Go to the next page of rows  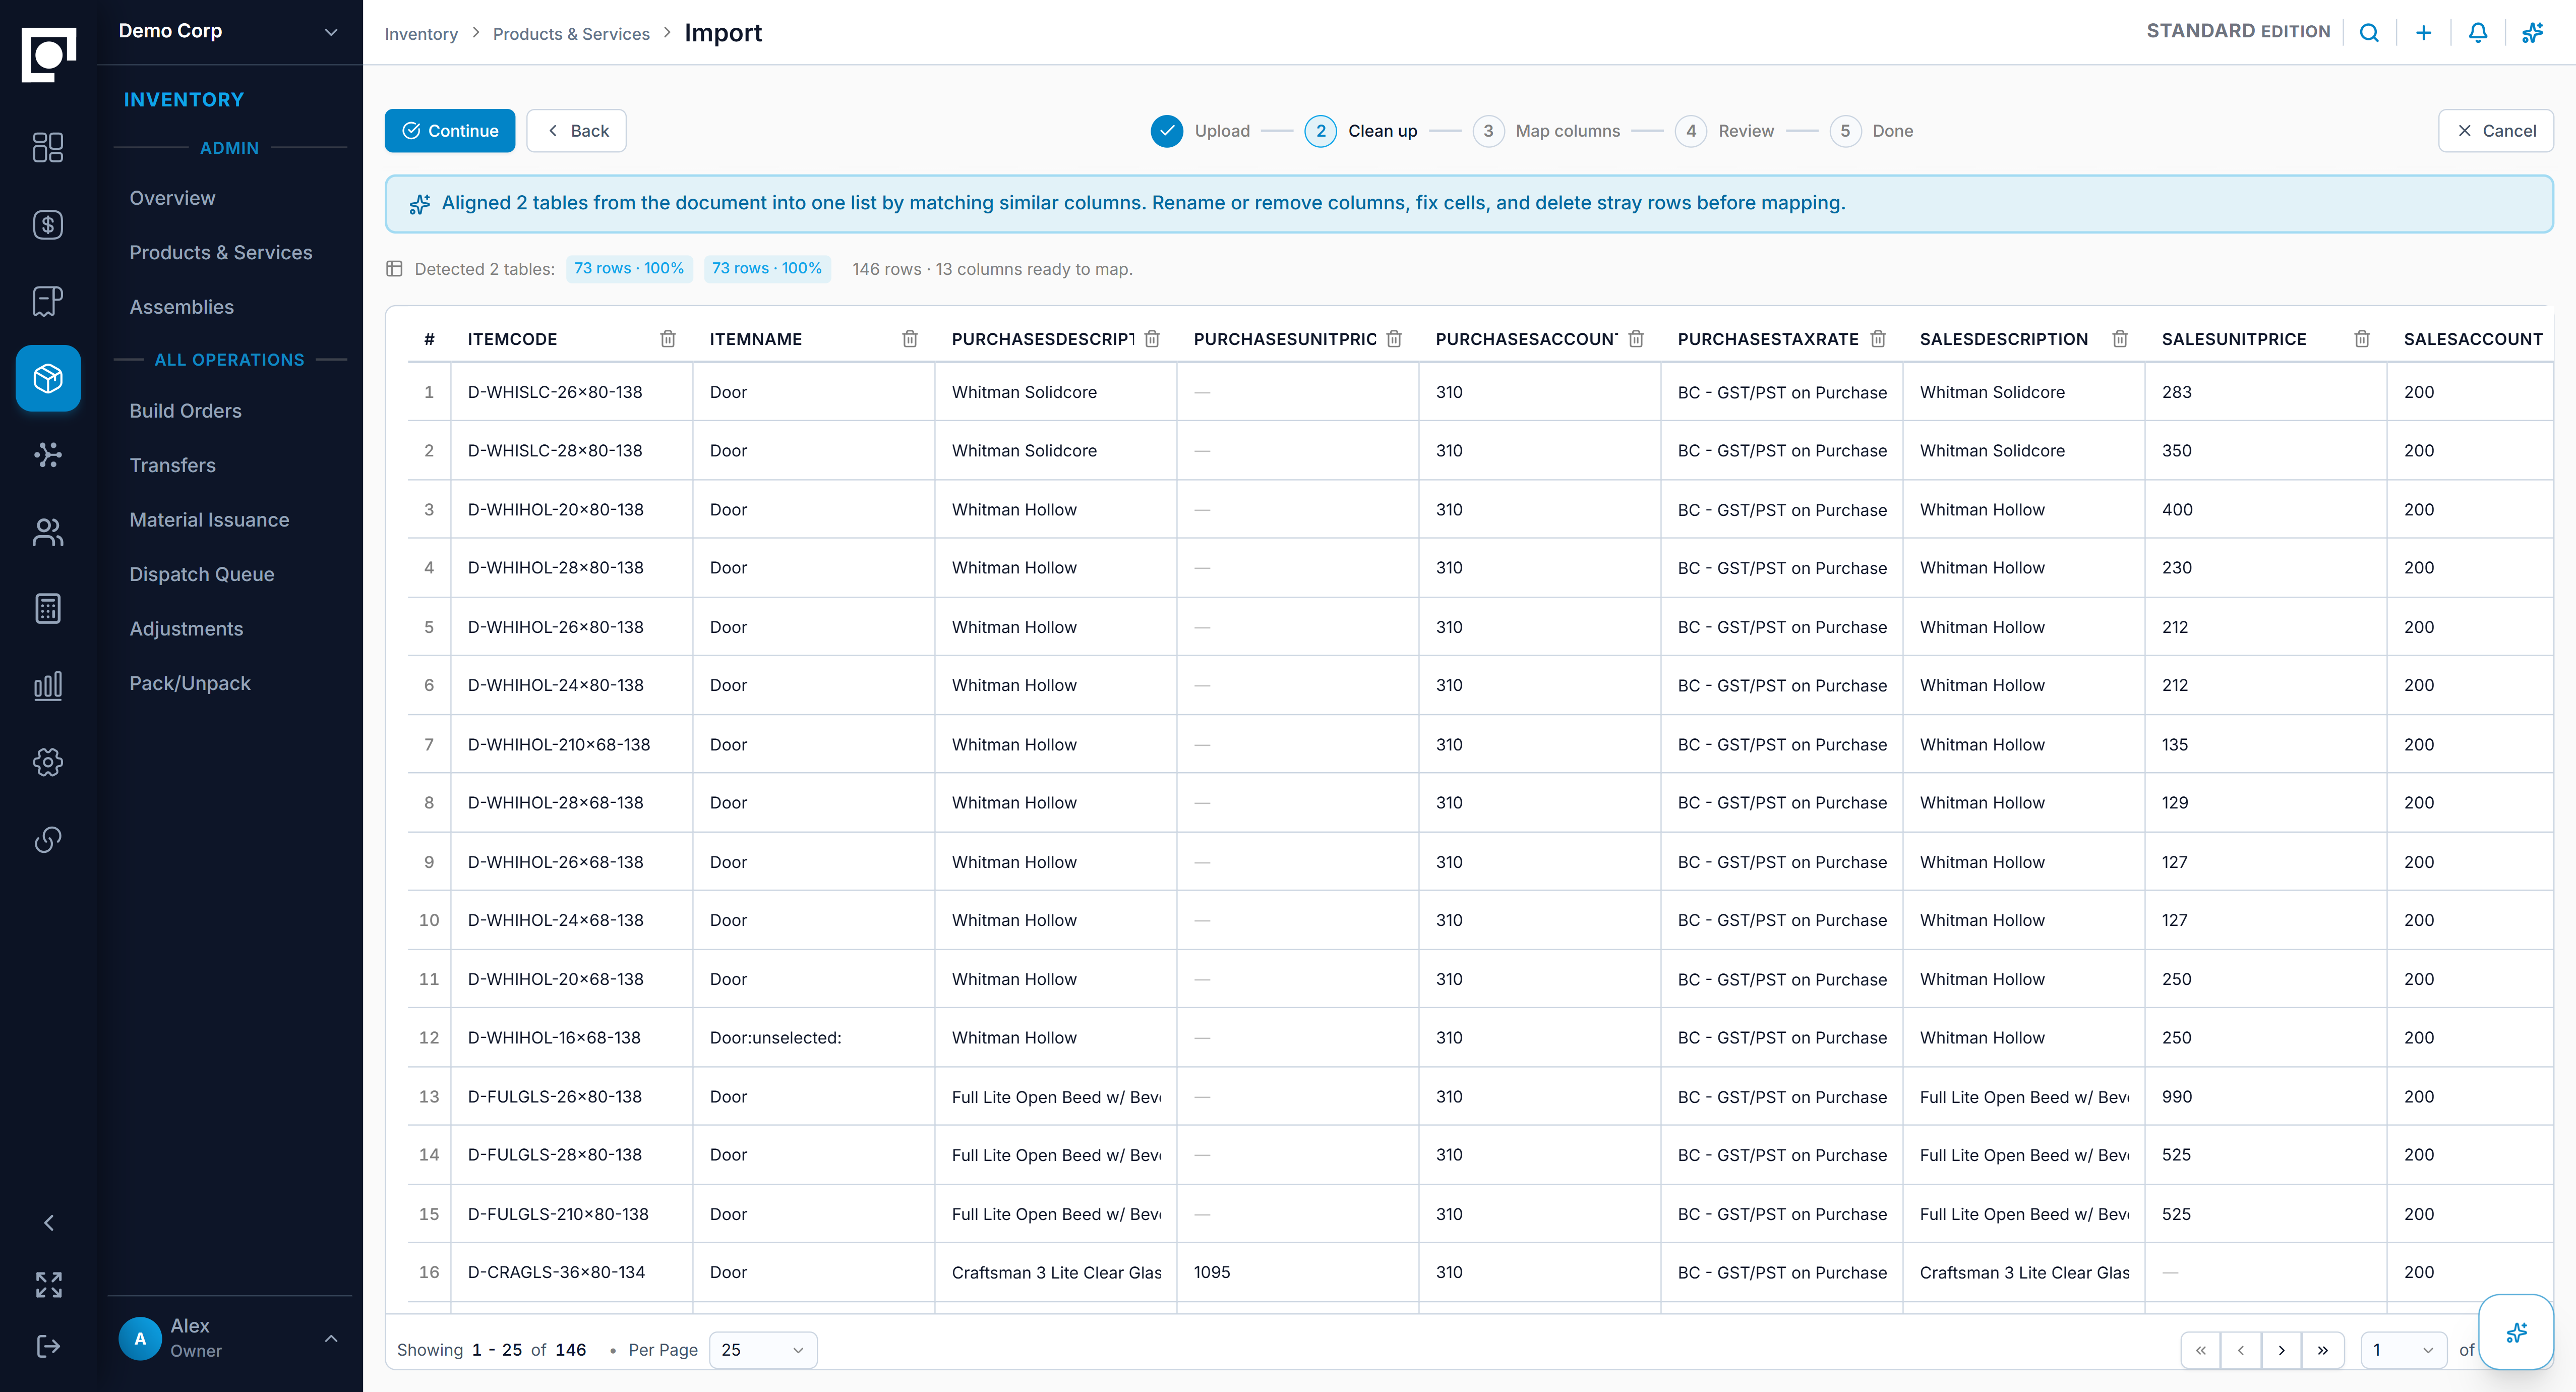pyautogui.click(x=2281, y=1350)
